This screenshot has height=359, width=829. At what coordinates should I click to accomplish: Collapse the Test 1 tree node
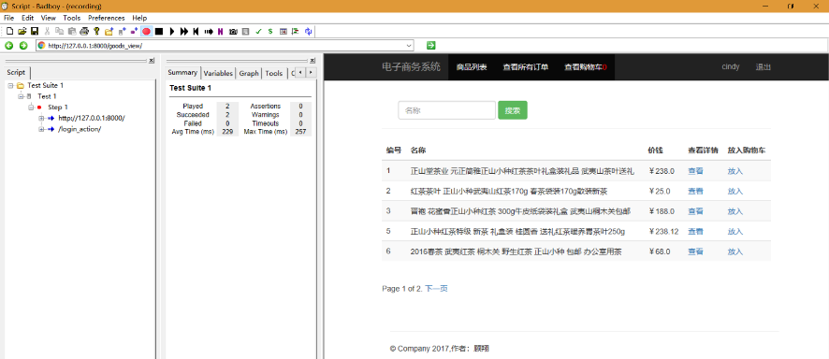tap(21, 96)
